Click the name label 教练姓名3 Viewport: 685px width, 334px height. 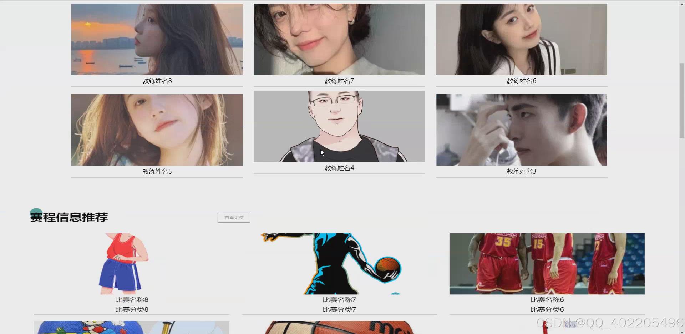522,172
